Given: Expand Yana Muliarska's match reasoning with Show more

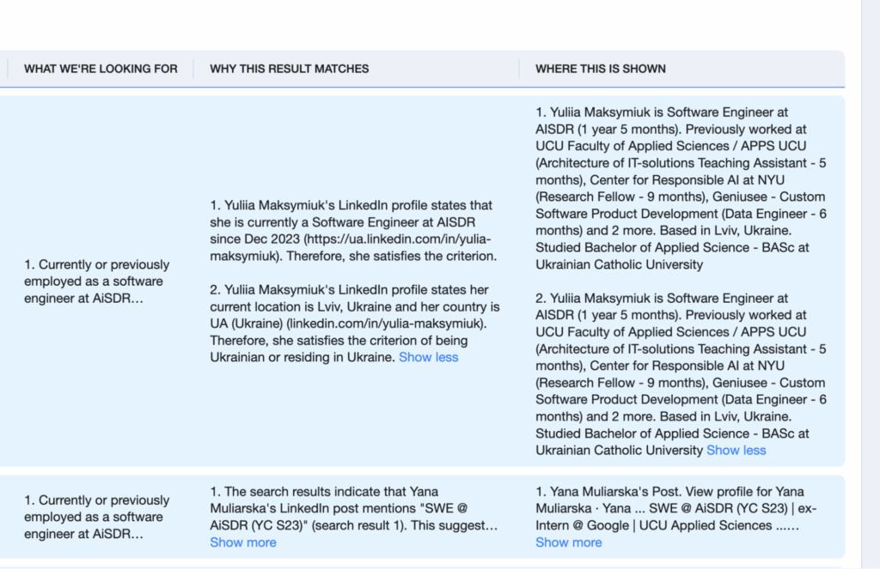Looking at the screenshot, I should point(243,542).
